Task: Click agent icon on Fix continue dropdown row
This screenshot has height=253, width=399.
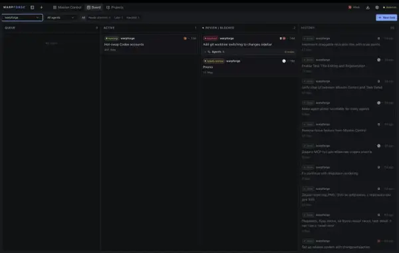Action: pyautogui.click(x=378, y=167)
